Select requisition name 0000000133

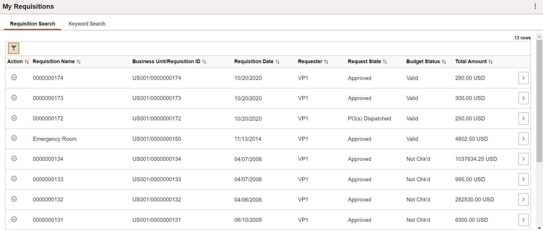(48, 179)
